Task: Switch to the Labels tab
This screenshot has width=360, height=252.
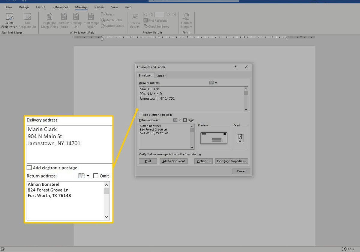Action: coord(160,76)
